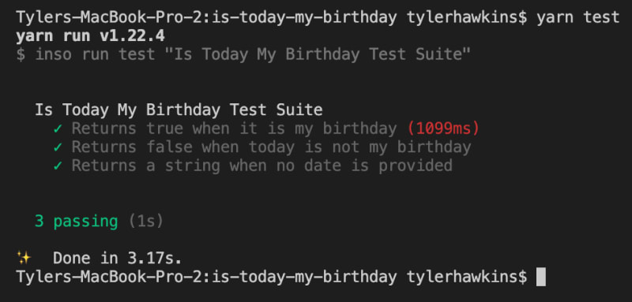This screenshot has width=632, height=302.
Task: Click the quoted suite name in inso command
Action: pos(322,54)
